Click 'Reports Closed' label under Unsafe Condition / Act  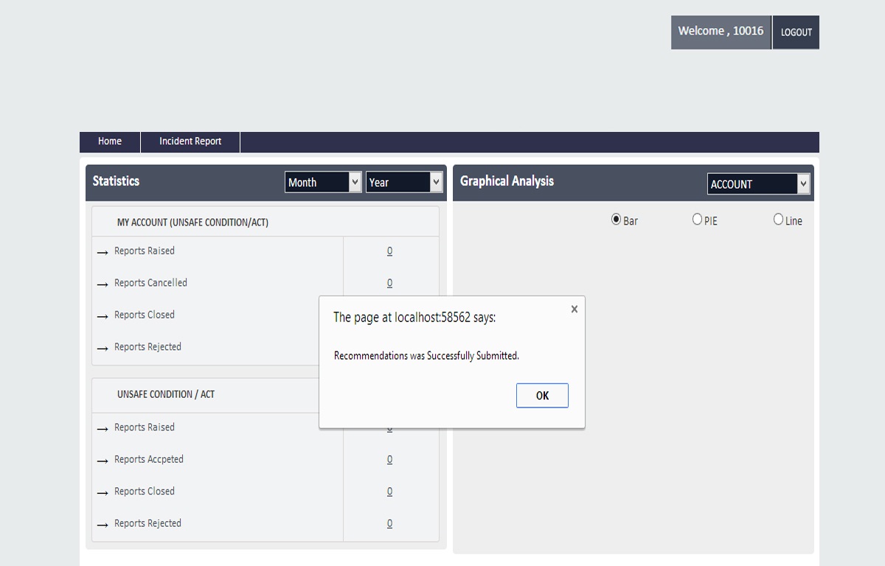click(145, 492)
